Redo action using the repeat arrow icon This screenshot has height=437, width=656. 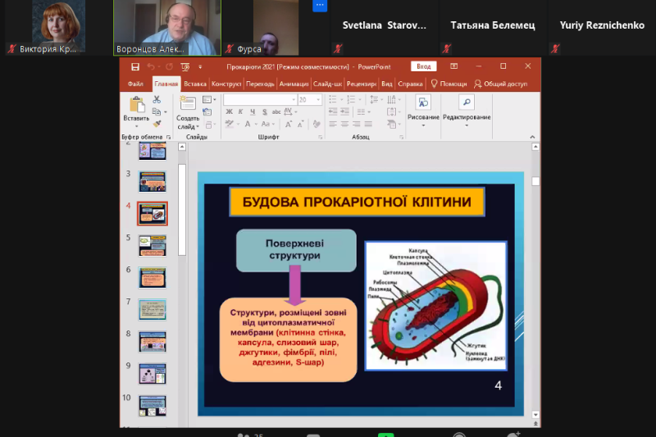(x=169, y=67)
